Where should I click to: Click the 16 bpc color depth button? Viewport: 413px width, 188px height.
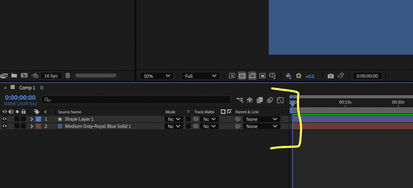tap(51, 76)
